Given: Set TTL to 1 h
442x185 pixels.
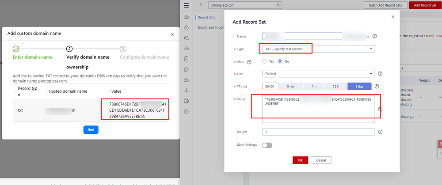Looking at the screenshot, I should click(x=314, y=87).
